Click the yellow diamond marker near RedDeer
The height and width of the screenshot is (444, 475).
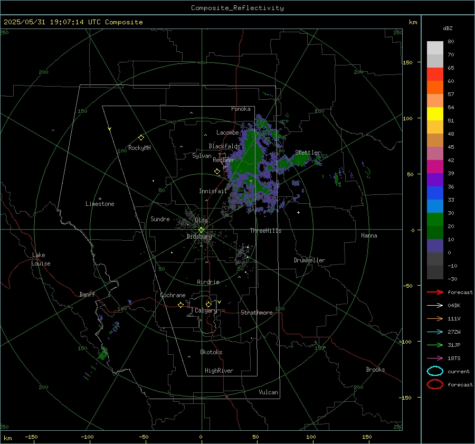pyautogui.click(x=217, y=172)
